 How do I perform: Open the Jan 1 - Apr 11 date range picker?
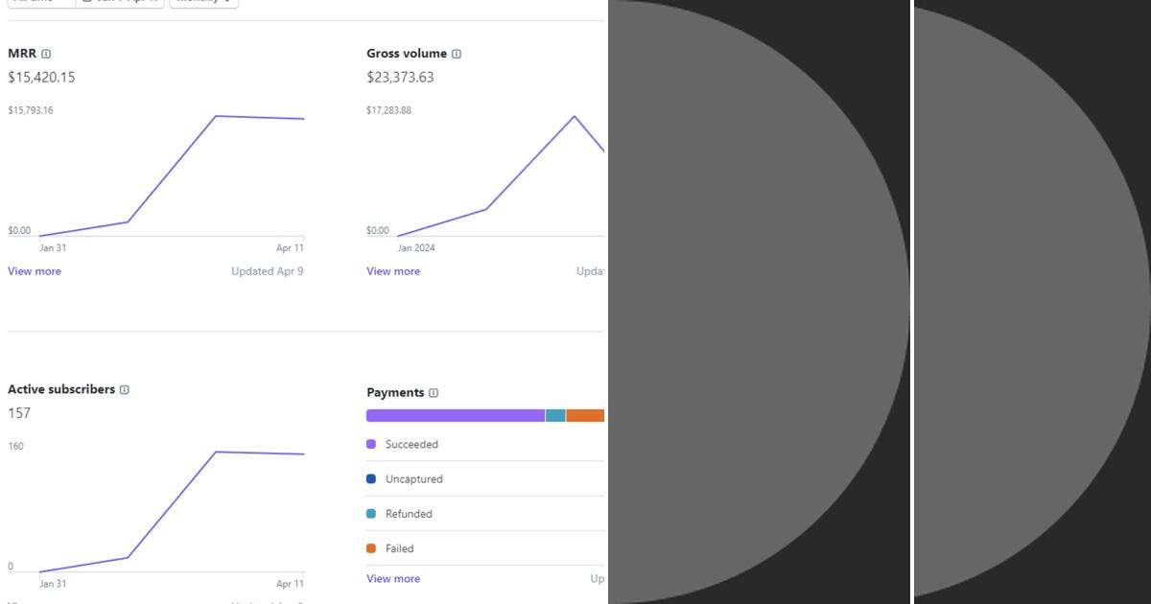[x=120, y=2]
